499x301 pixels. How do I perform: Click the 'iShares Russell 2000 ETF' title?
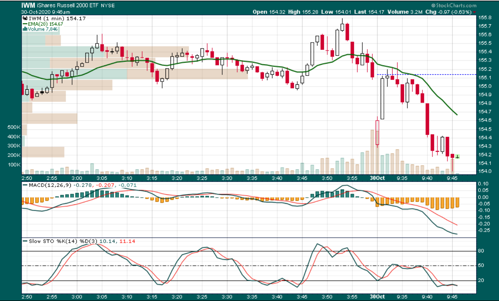pyautogui.click(x=68, y=6)
